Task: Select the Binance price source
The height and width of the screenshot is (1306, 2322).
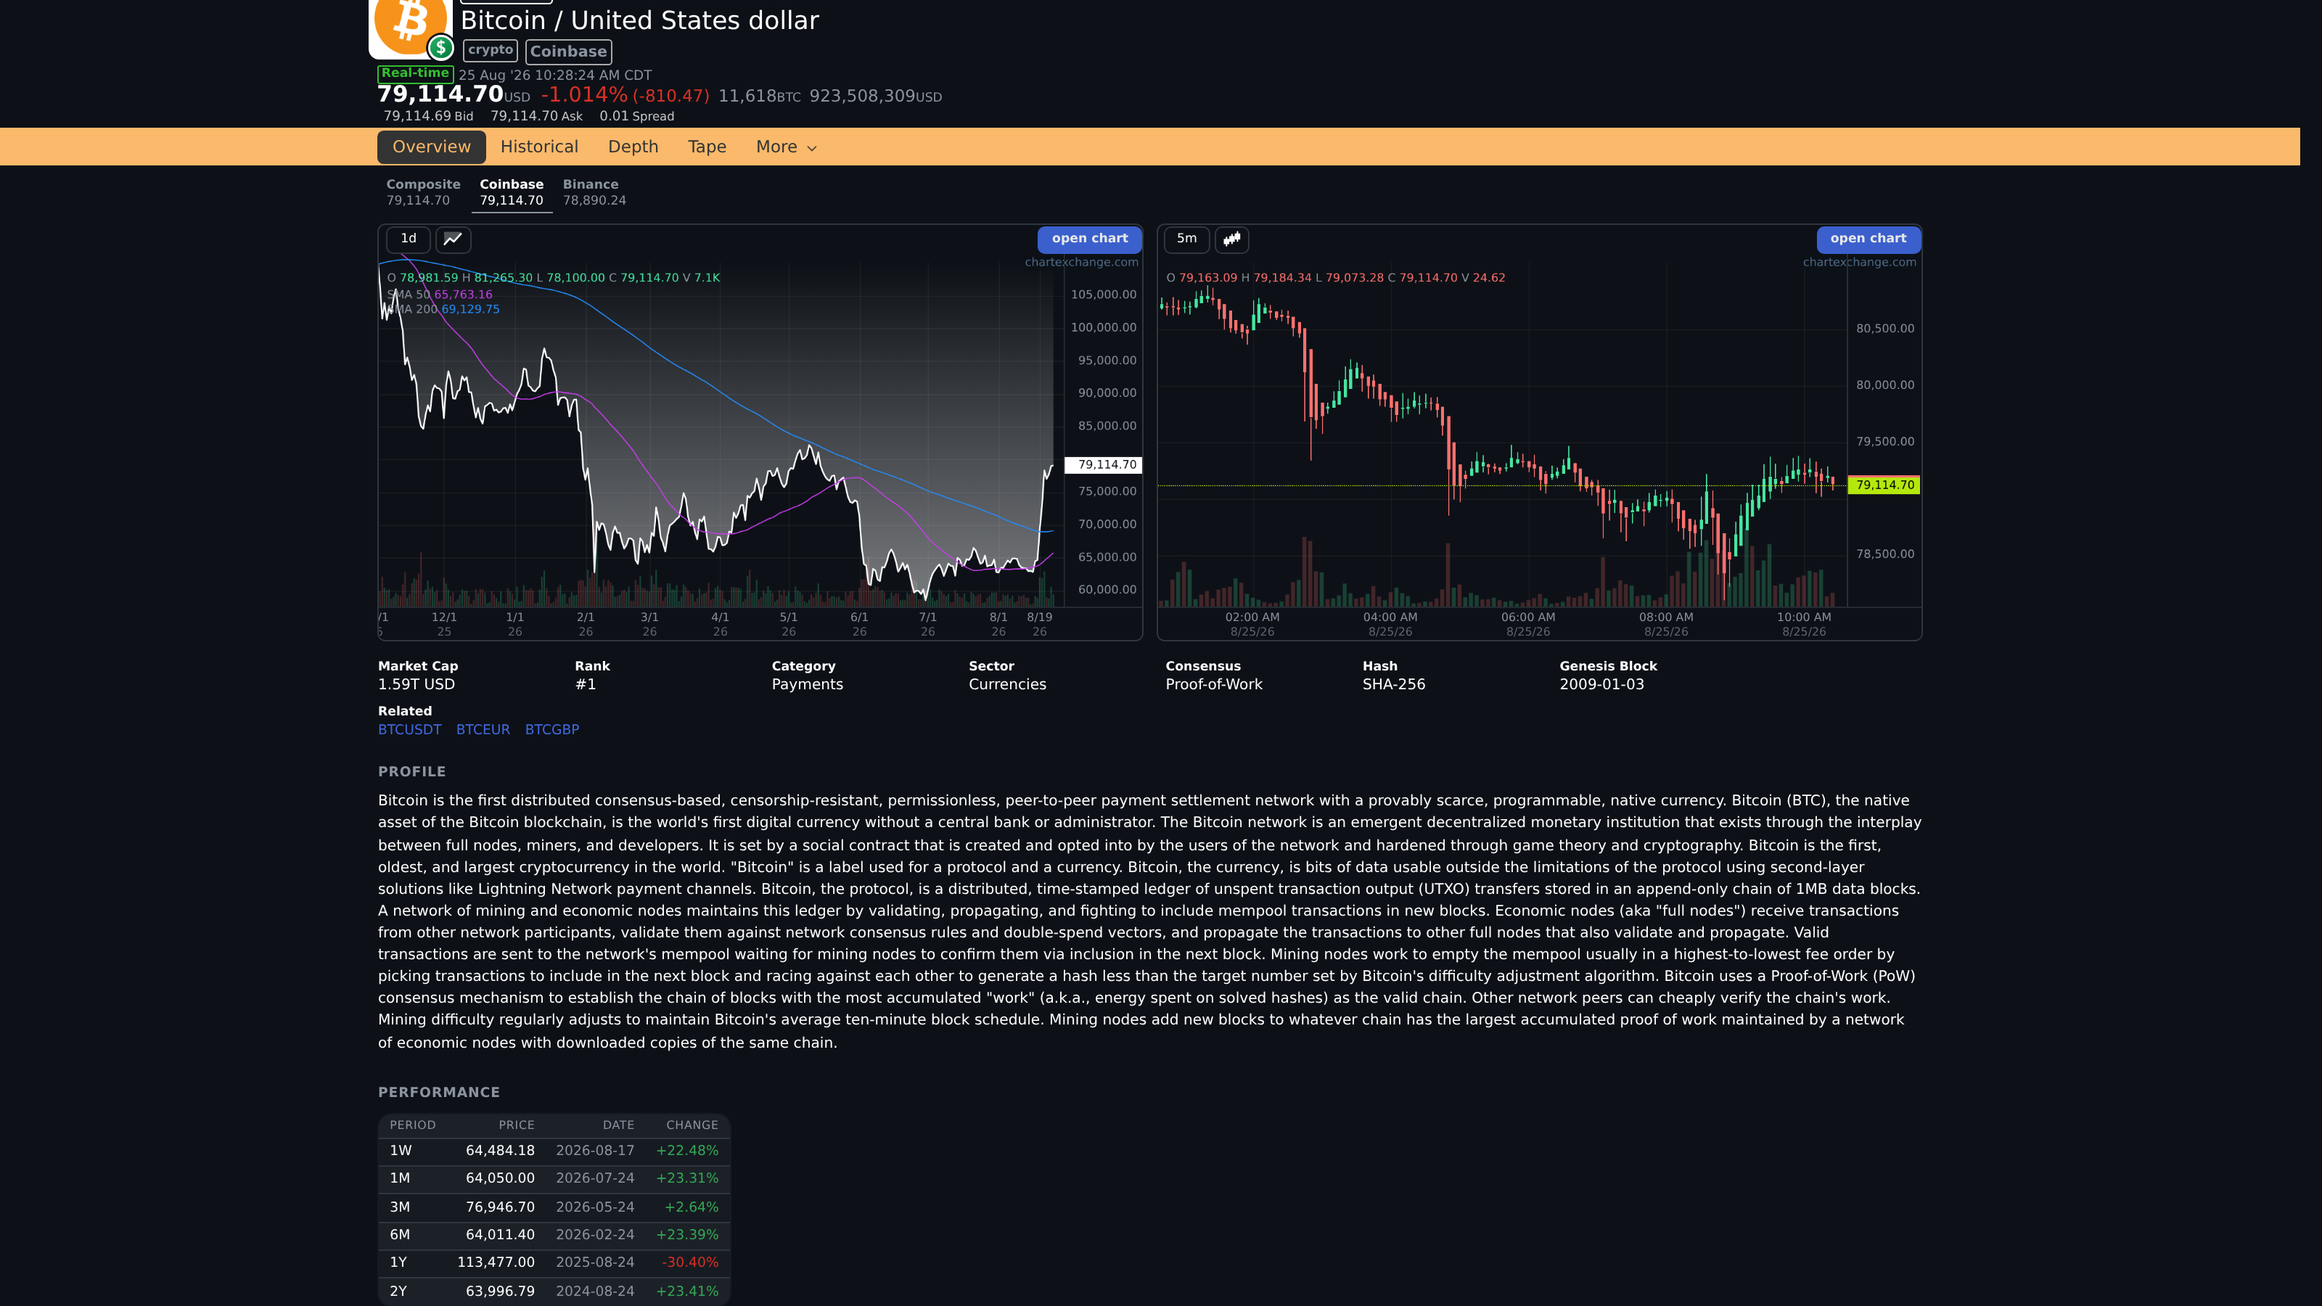Action: pyautogui.click(x=594, y=192)
